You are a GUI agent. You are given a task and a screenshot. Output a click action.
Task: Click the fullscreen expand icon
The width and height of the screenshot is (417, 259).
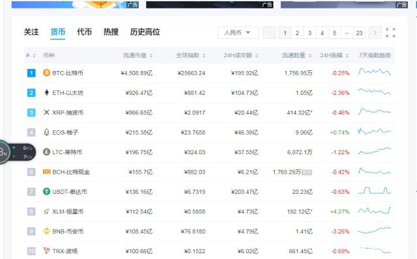390,33
